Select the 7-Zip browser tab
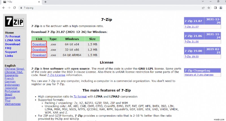The height and width of the screenshot is (121, 226). click(21, 2)
